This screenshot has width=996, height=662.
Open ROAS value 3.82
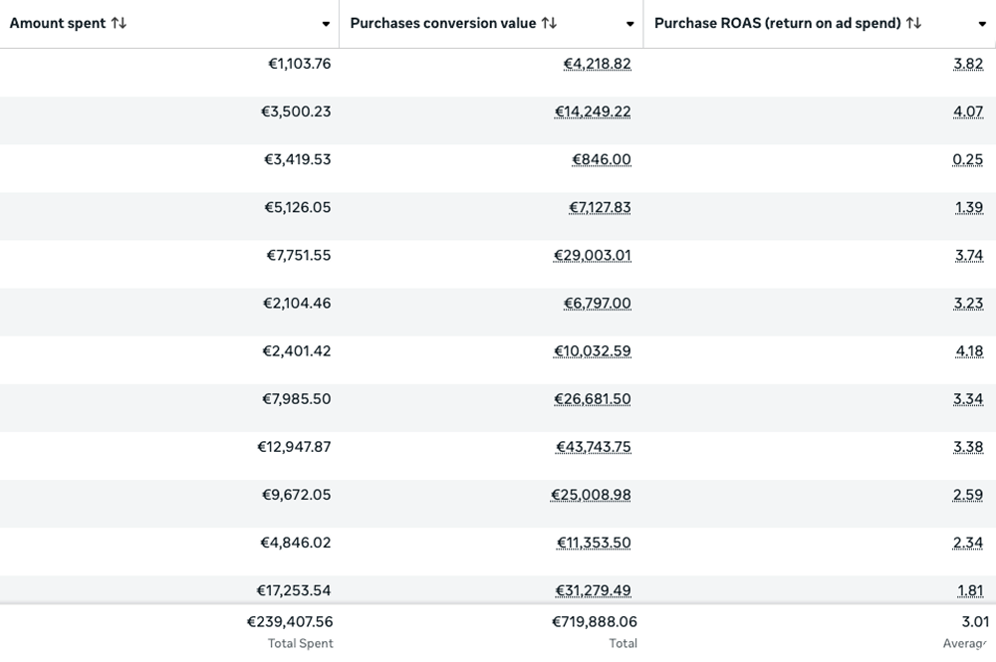click(x=968, y=64)
